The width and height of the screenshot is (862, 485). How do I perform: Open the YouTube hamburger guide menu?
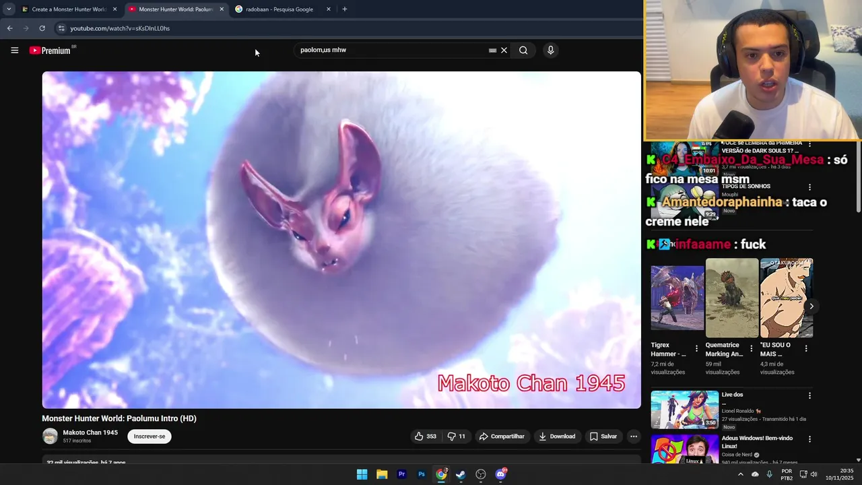tap(15, 51)
